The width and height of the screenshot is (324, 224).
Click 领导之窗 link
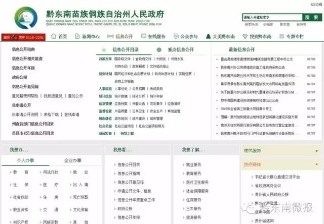coord(127,133)
